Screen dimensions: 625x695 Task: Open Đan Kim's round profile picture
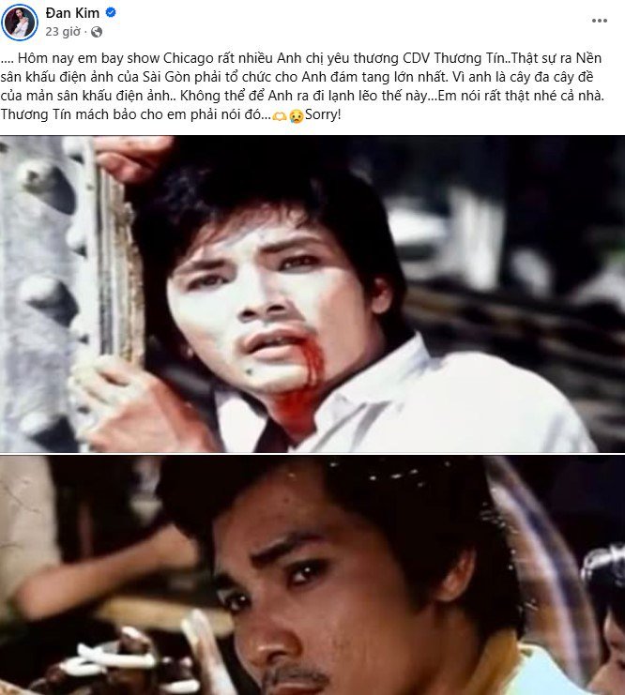pos(20,23)
